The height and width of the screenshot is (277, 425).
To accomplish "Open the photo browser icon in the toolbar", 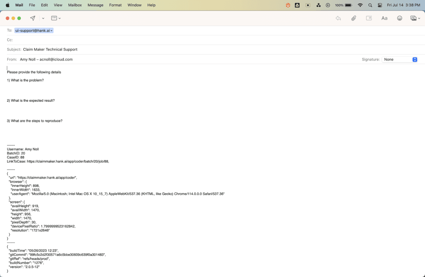I will coord(415,18).
